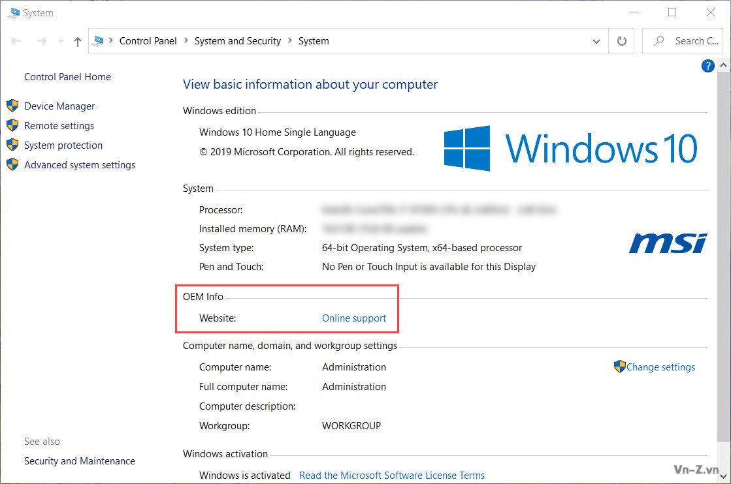
Task: Minimize the System window
Action: [x=634, y=12]
